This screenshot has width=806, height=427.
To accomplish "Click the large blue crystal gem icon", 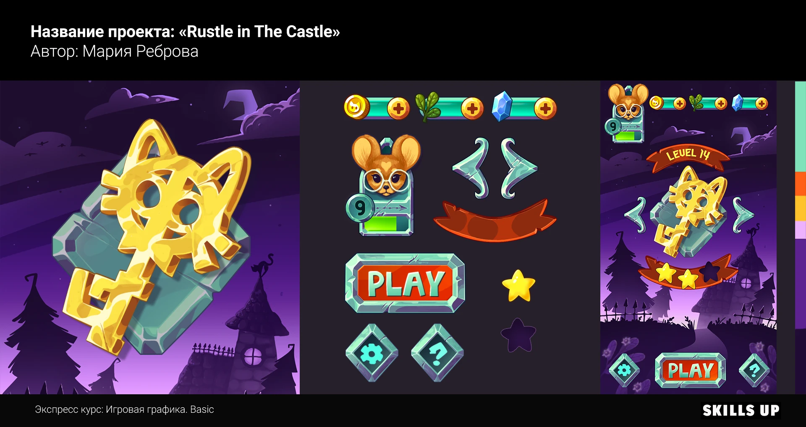I will click(x=502, y=107).
